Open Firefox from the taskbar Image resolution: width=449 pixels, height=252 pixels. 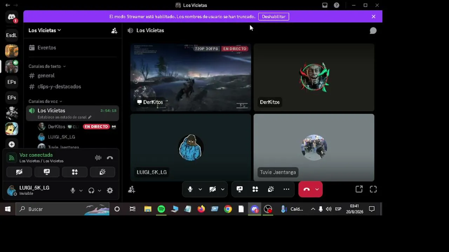pos(201,209)
